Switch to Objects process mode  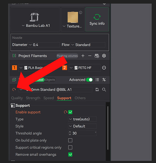click(x=50, y=80)
